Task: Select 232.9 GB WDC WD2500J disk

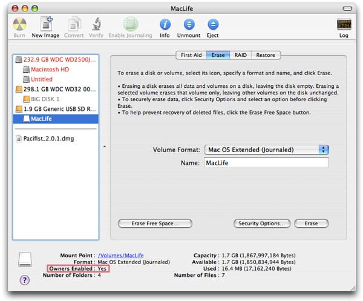Action: [x=60, y=60]
